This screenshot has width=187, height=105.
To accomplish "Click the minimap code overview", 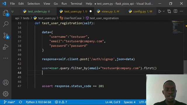I will (x=177, y=27).
